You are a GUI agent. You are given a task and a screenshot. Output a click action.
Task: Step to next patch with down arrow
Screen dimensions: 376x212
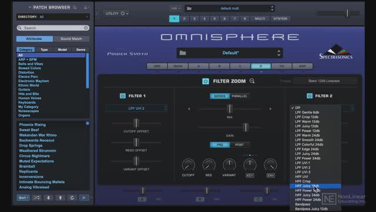tap(48, 198)
